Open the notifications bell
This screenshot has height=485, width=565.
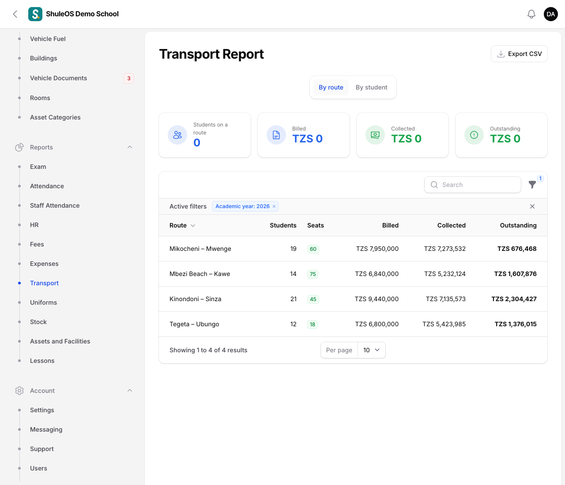click(531, 14)
